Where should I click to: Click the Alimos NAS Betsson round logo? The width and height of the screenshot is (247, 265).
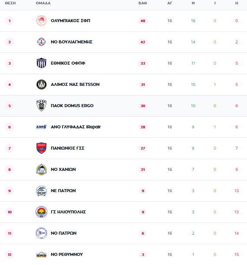point(41,84)
